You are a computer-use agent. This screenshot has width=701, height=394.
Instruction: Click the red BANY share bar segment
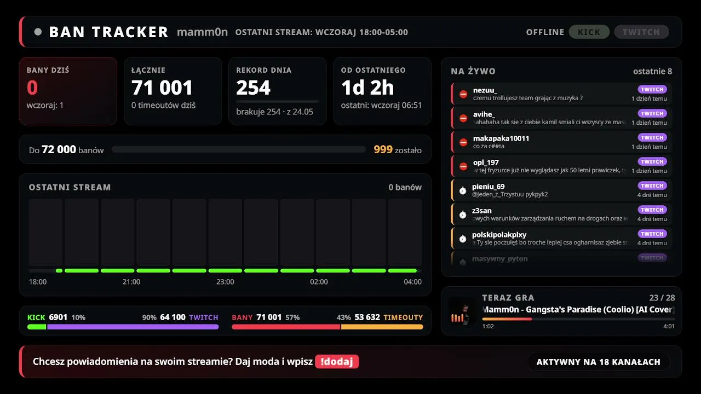286,327
